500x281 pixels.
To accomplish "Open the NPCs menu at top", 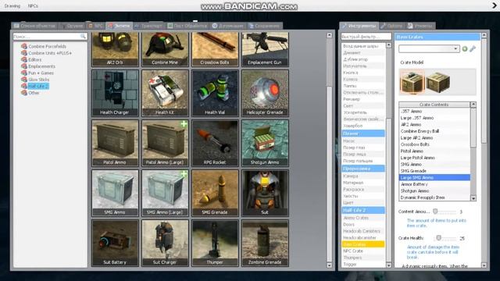I will [x=33, y=5].
